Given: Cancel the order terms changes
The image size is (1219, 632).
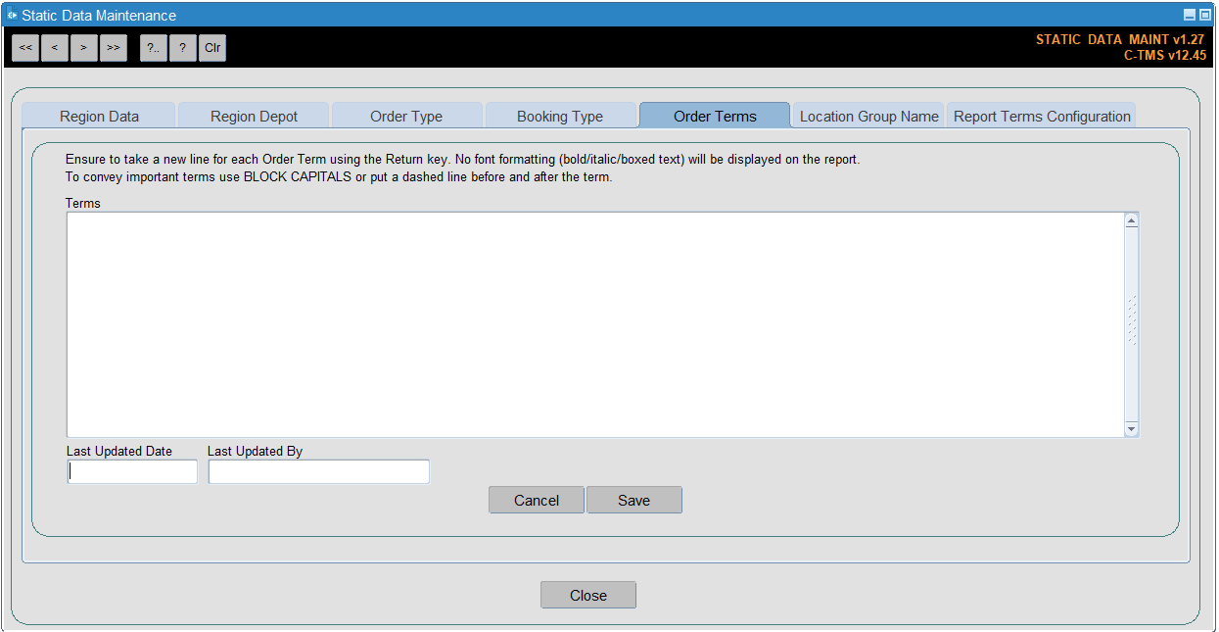Looking at the screenshot, I should pyautogui.click(x=537, y=500).
